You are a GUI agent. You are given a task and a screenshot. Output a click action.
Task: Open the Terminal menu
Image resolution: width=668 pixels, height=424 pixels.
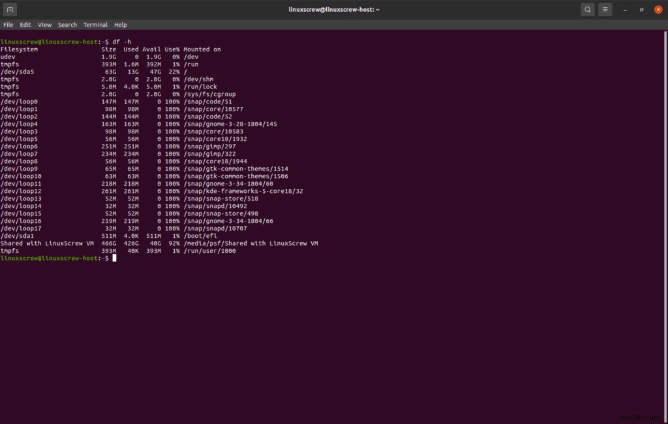point(95,24)
